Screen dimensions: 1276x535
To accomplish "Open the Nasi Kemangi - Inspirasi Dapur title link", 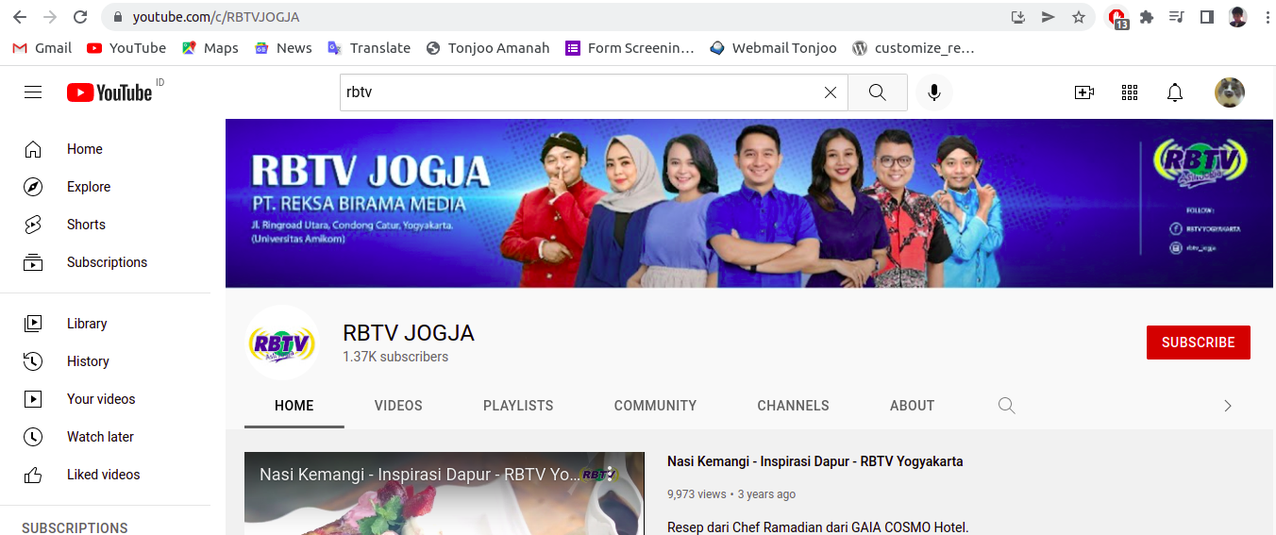I will (815, 461).
